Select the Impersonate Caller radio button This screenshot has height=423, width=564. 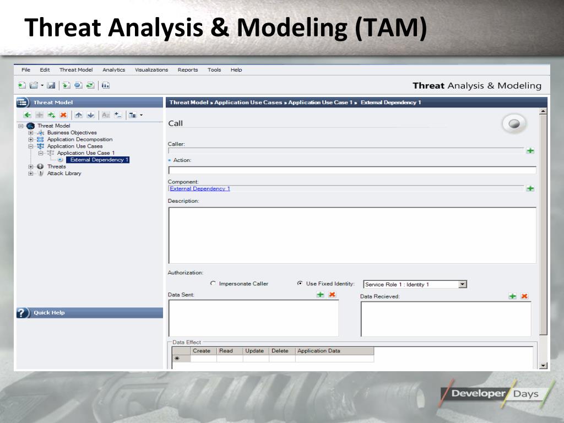click(213, 284)
